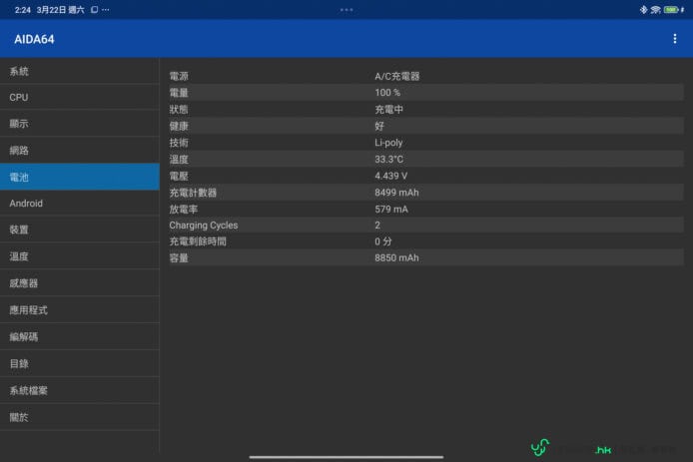
Task: Select the highlighted 電池 item
Action: coord(79,177)
